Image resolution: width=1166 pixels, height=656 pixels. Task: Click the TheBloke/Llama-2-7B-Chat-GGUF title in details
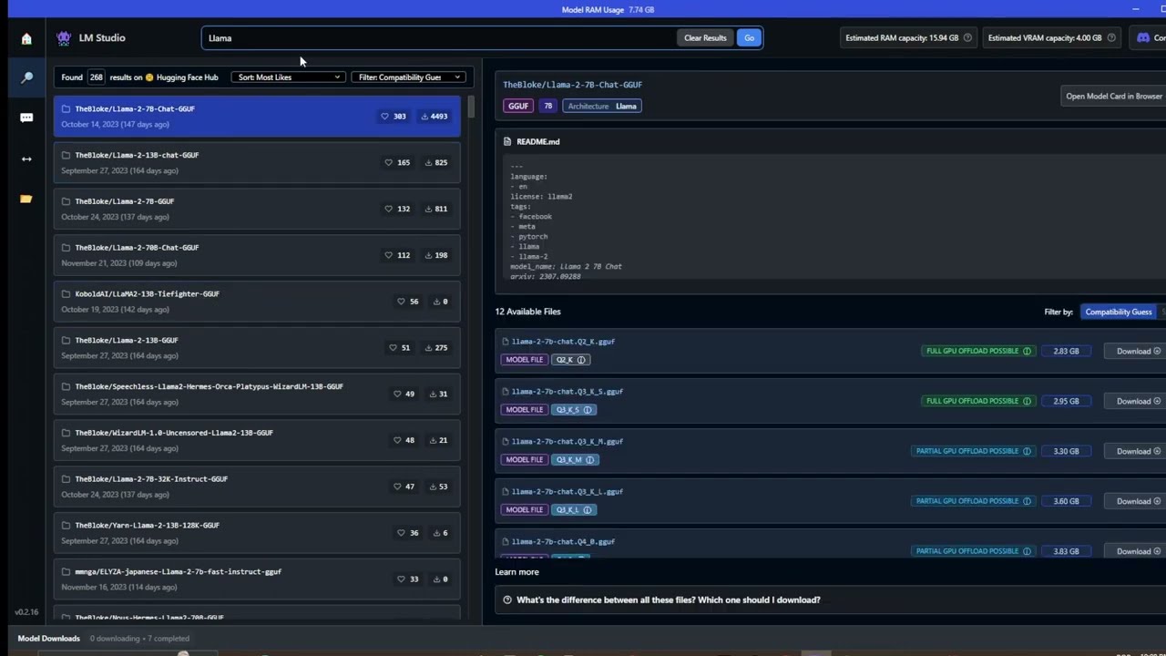[x=572, y=85]
